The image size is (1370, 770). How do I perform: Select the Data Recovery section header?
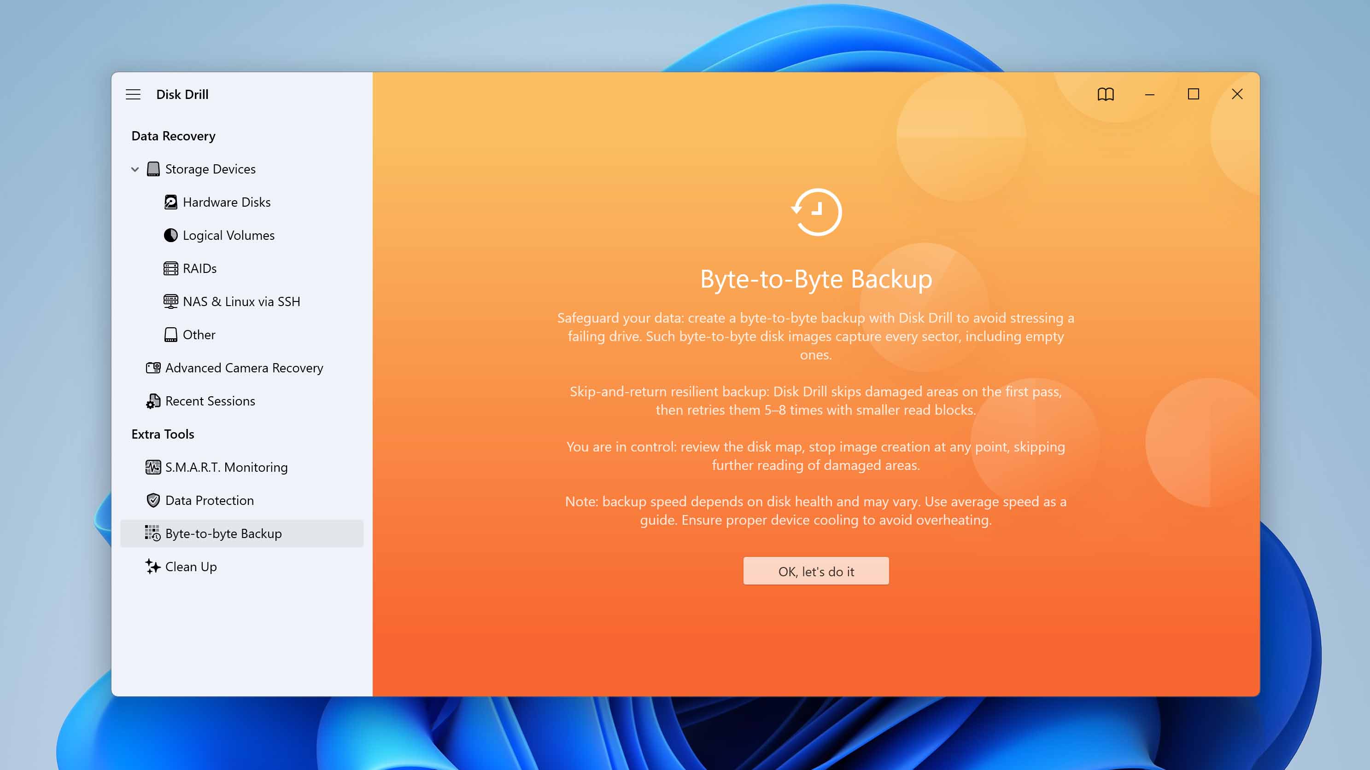tap(173, 135)
